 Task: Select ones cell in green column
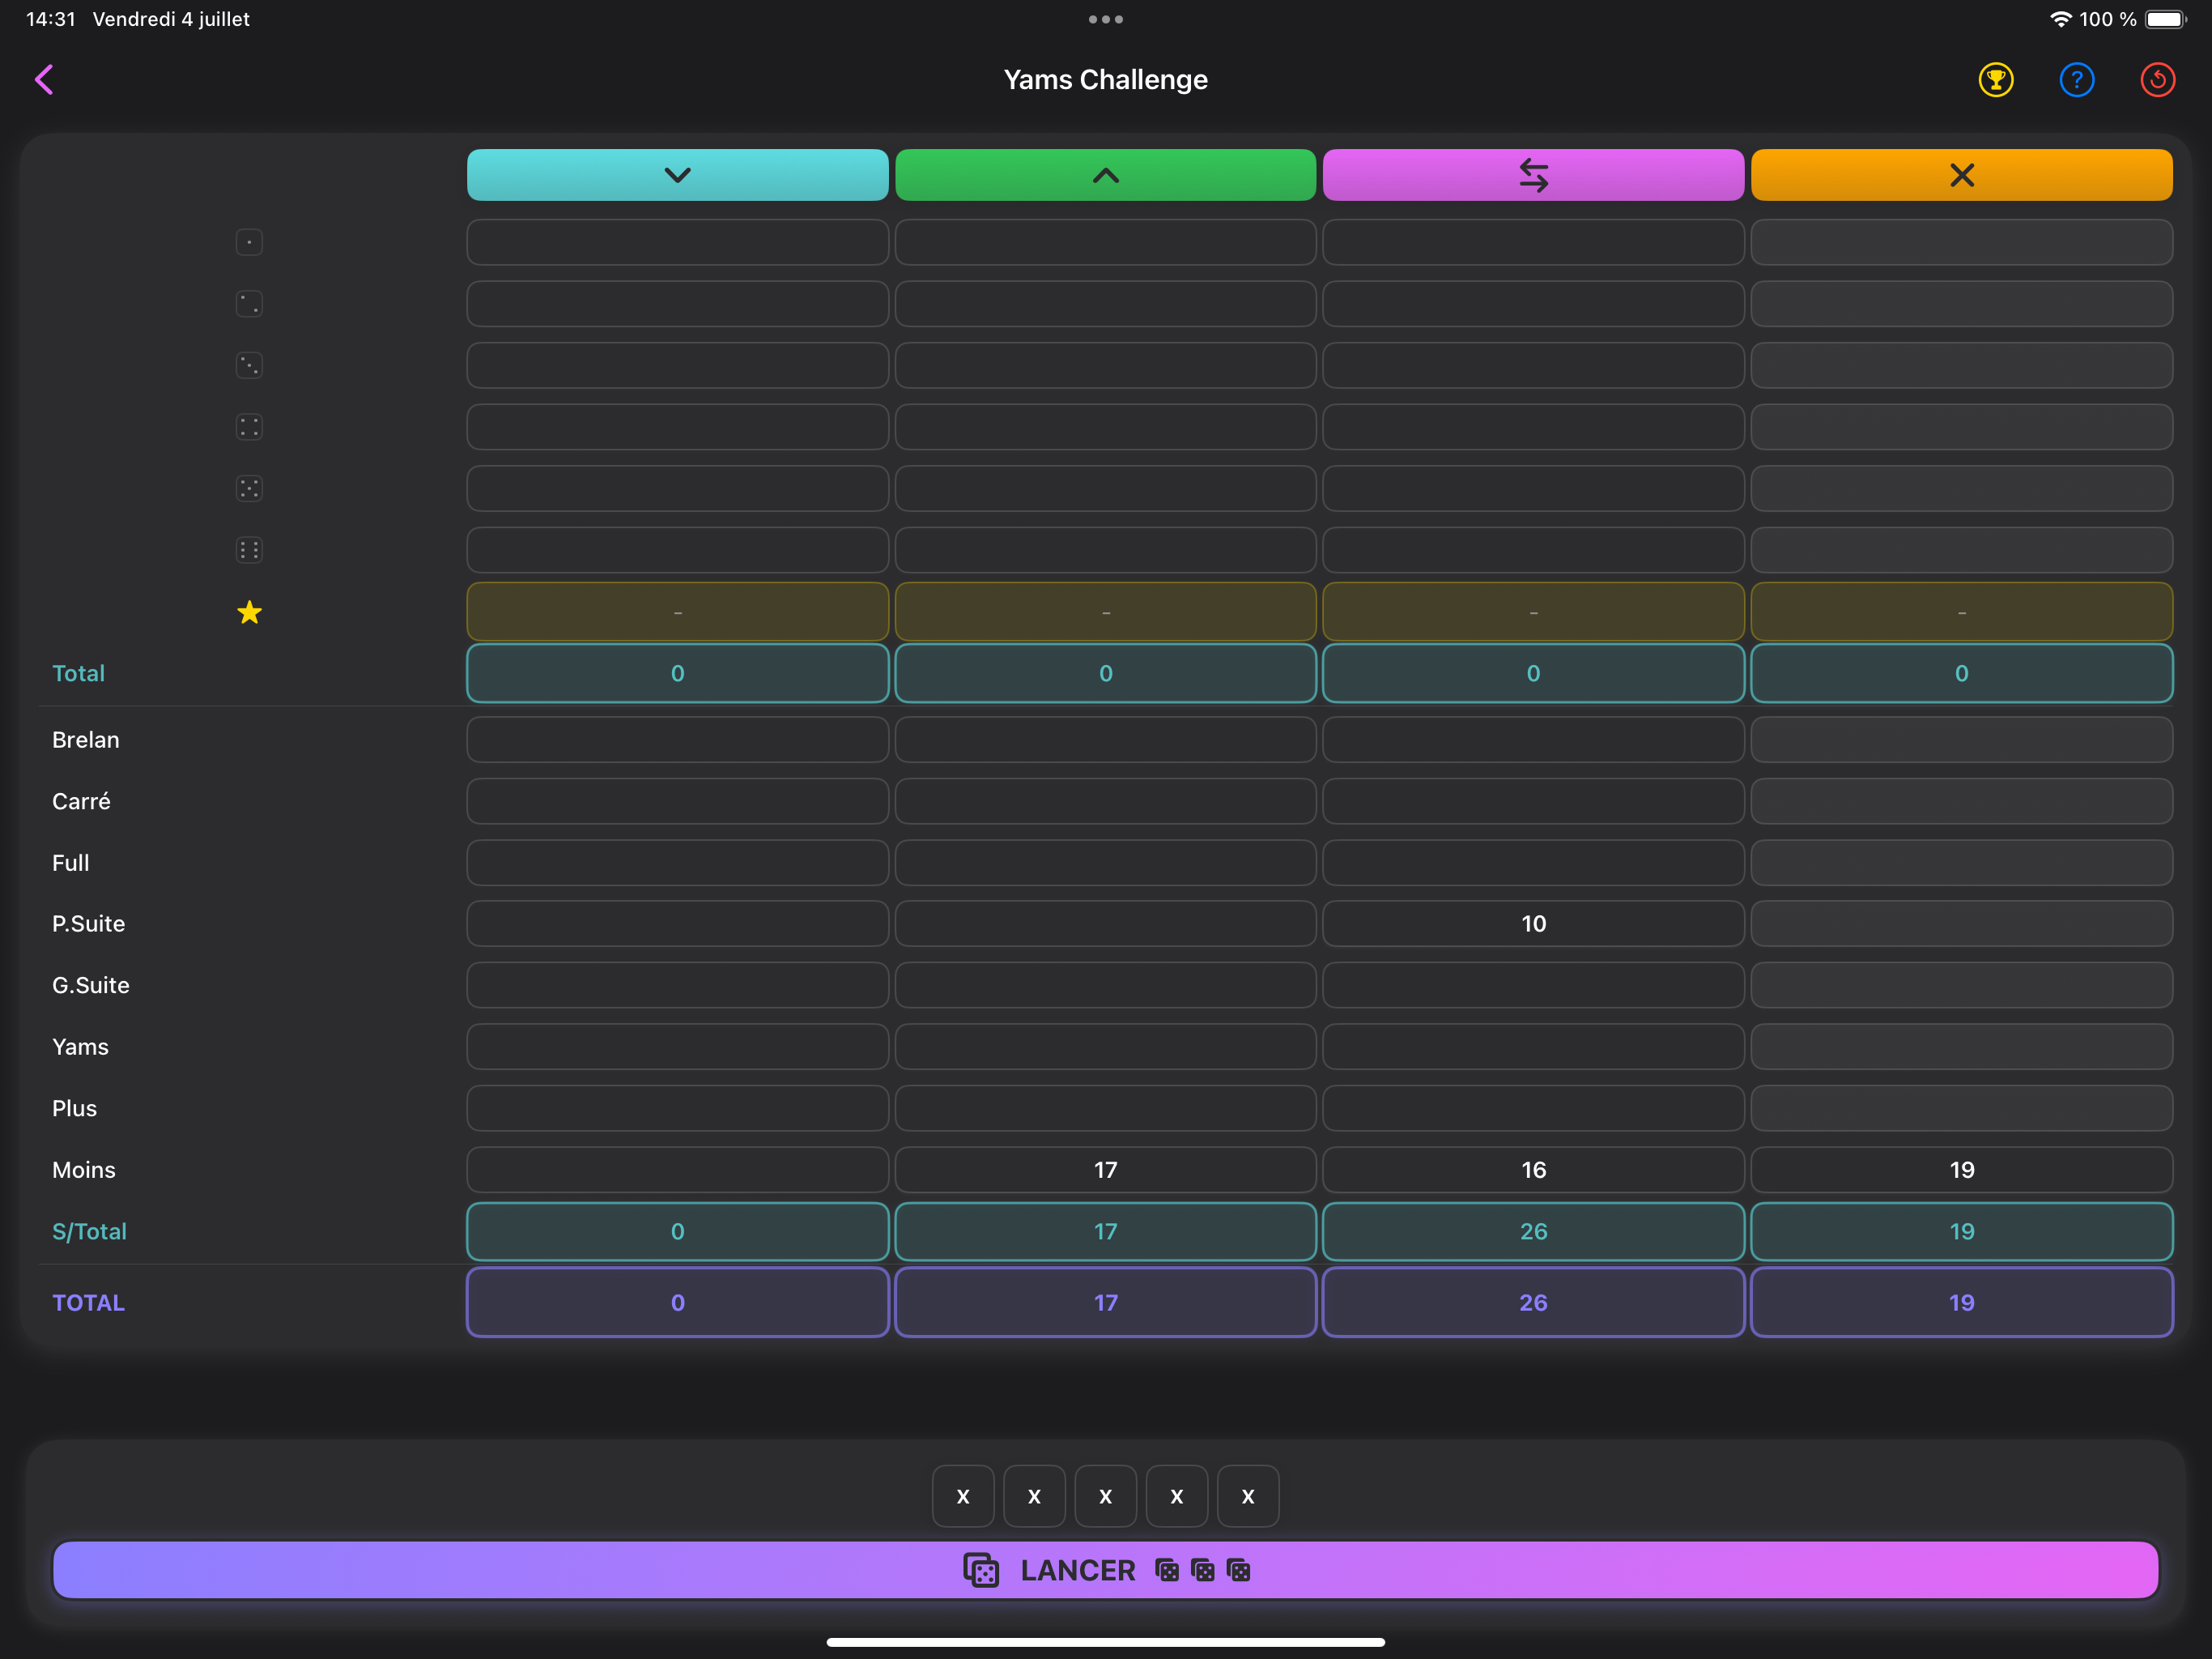pos(1105,242)
